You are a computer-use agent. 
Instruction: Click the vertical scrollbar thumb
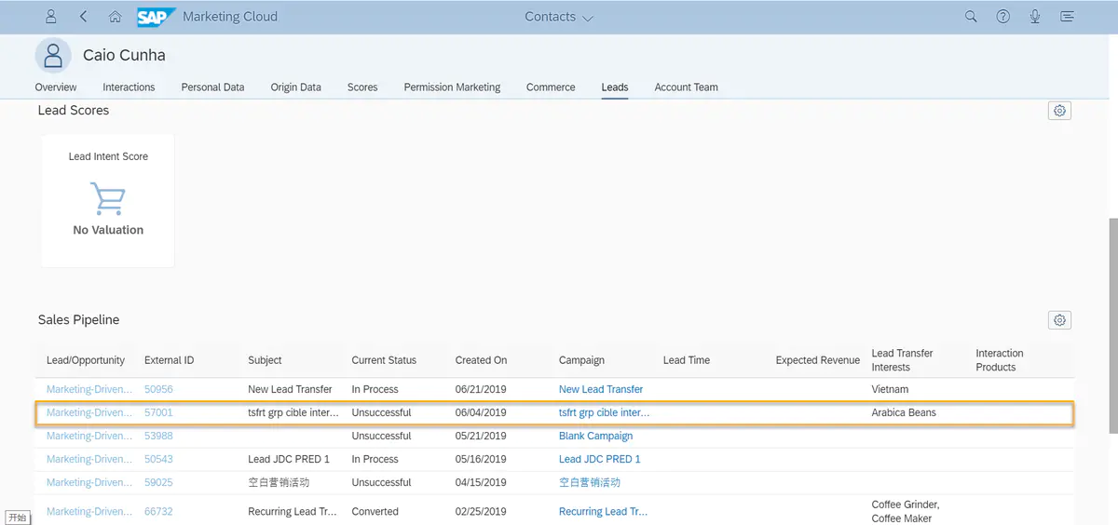tap(1112, 326)
